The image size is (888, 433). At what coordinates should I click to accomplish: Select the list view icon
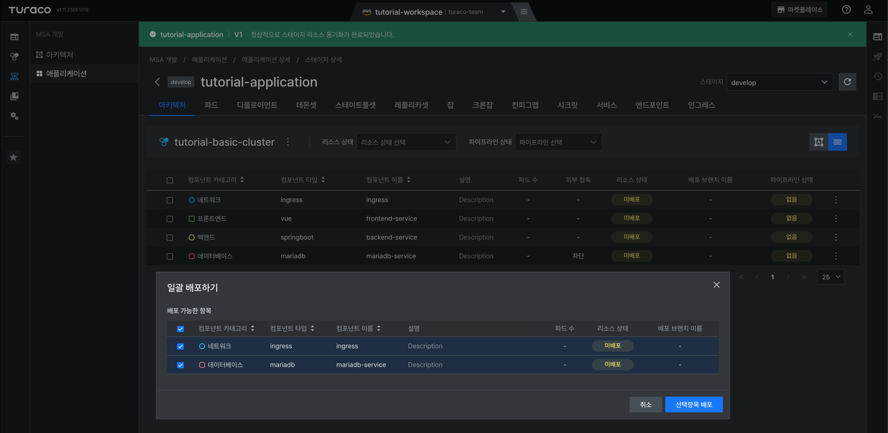(x=838, y=142)
